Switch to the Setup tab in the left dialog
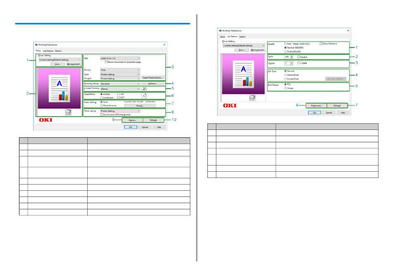Viewport: 393px width, 276px height. [38, 50]
